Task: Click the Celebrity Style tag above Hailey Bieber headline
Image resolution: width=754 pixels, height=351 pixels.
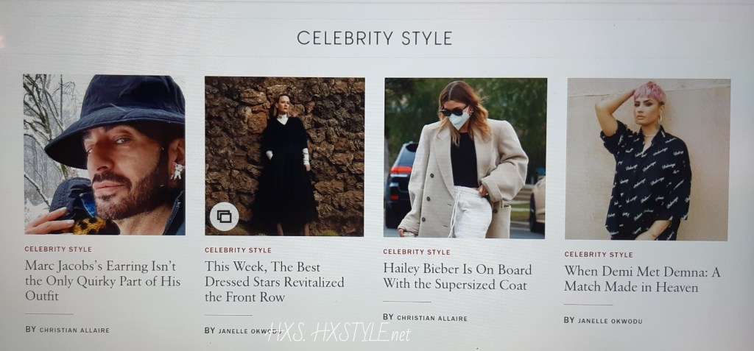Action: 417,252
